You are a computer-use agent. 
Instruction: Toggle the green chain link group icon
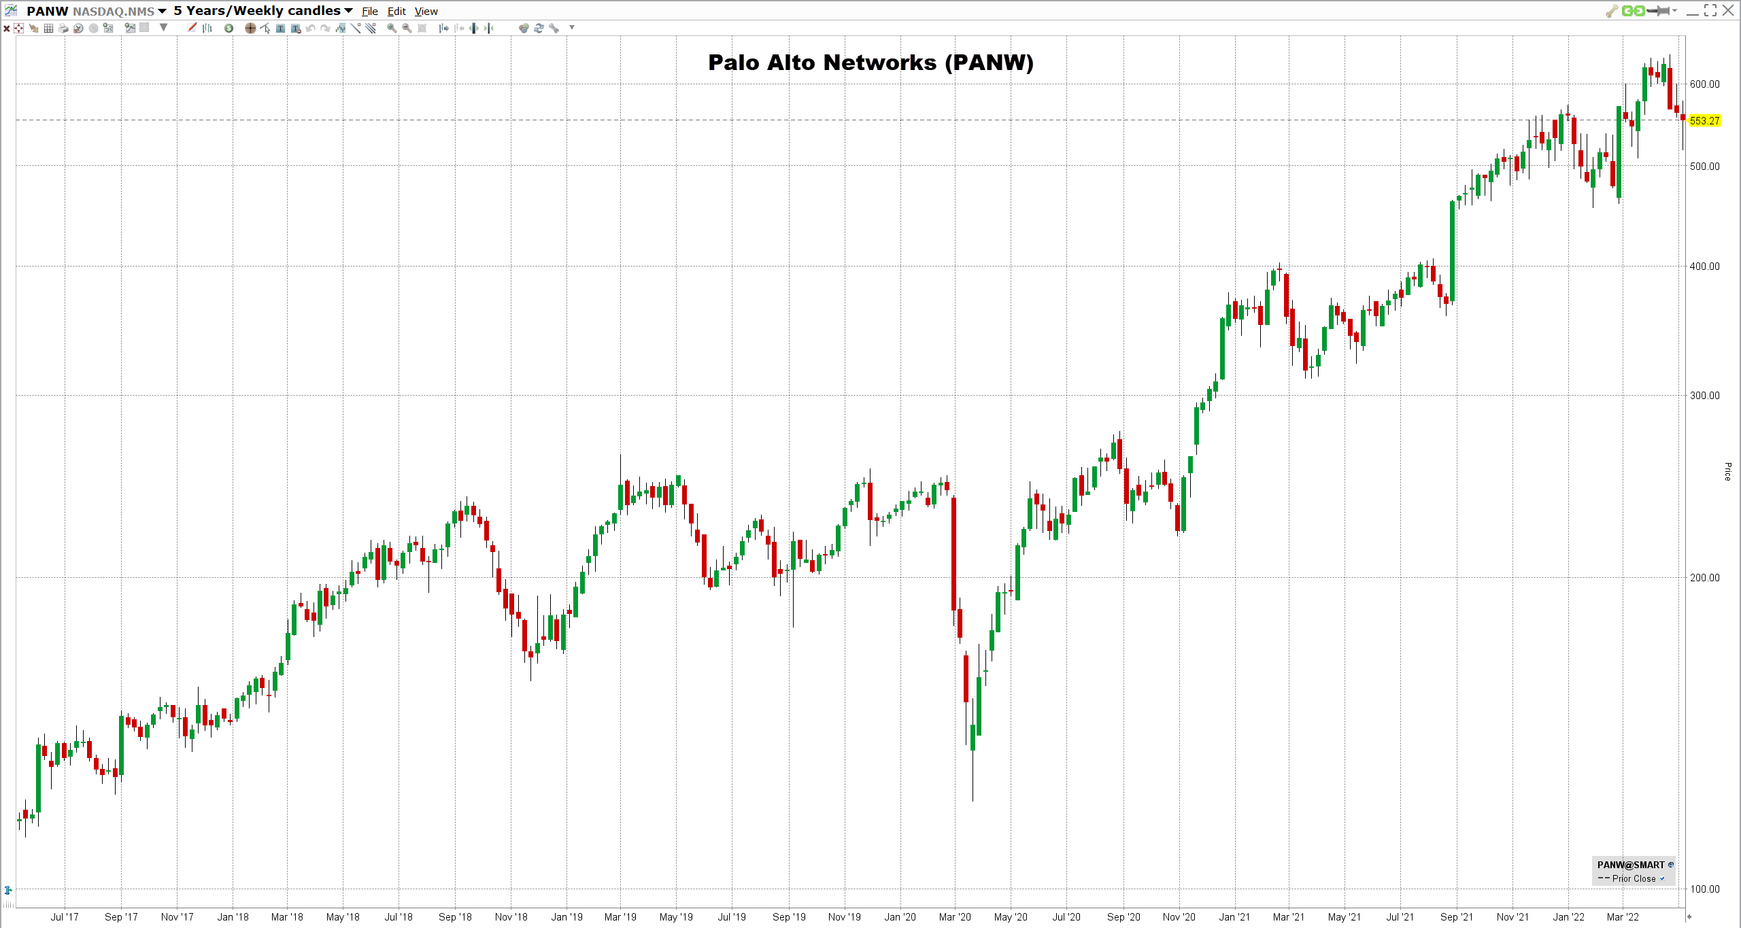click(x=1633, y=11)
